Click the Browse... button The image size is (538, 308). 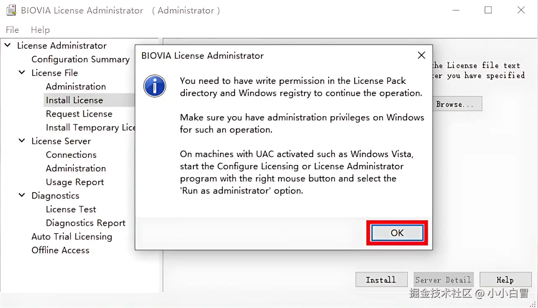[455, 104]
